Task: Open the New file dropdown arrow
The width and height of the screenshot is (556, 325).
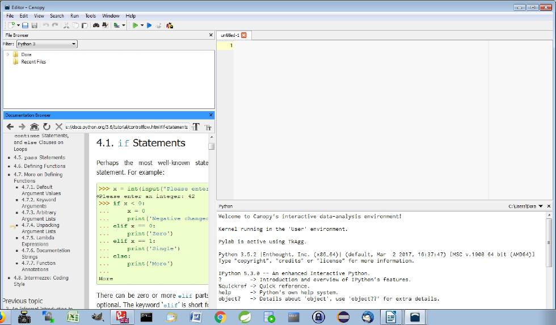Action: 18,25
